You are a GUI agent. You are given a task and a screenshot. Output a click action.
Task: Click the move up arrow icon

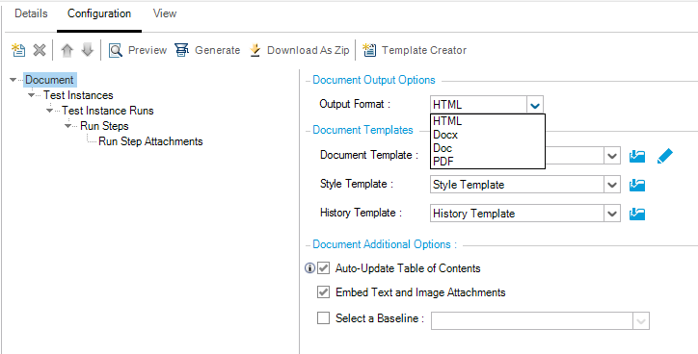click(67, 50)
